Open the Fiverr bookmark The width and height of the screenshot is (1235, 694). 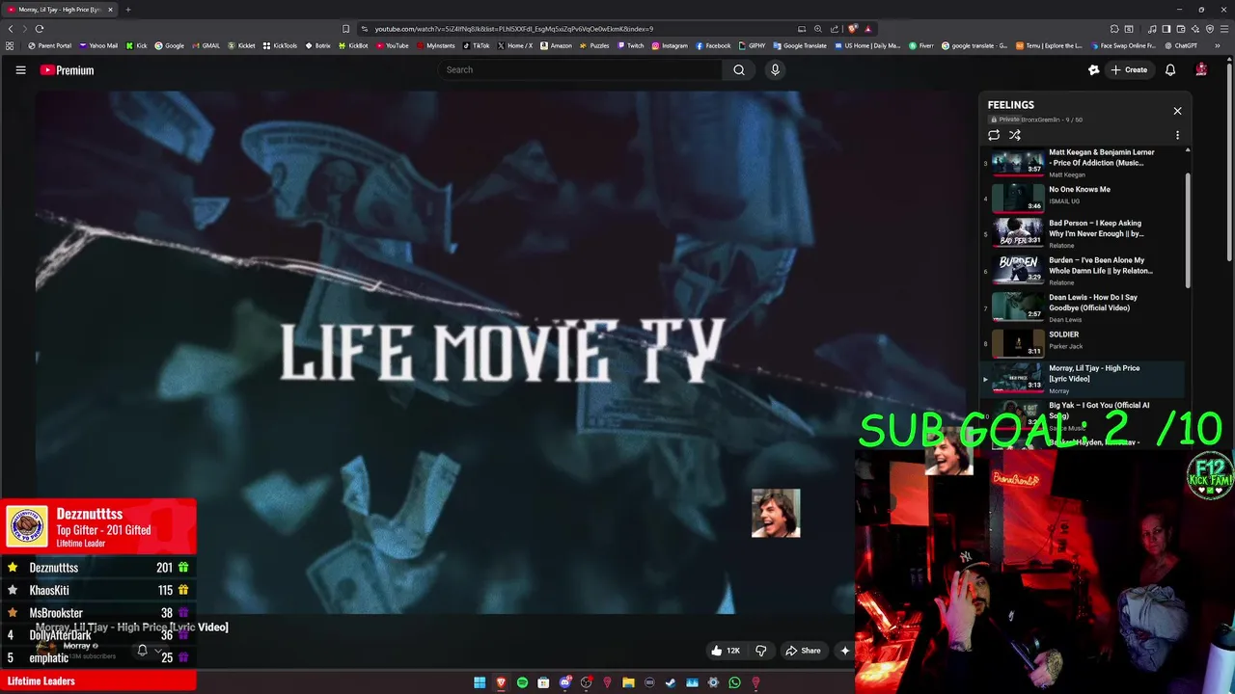pyautogui.click(x=921, y=45)
